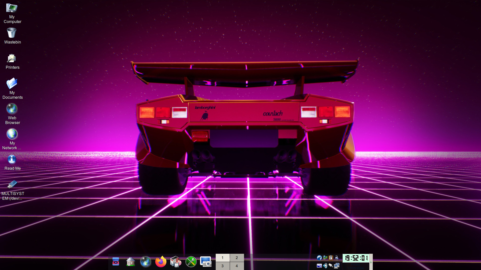Launch the screenshot capture tool in the panel
This screenshot has width=481, height=270.
pyautogui.click(x=206, y=262)
